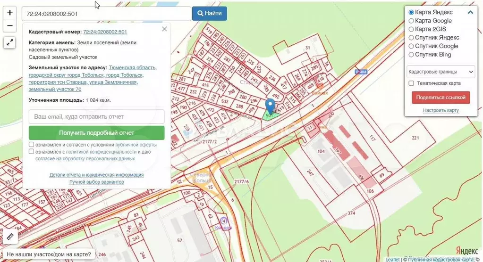Screen dimensions: 483x262
Task: Zoom in with the plus button
Action: click(9, 13)
